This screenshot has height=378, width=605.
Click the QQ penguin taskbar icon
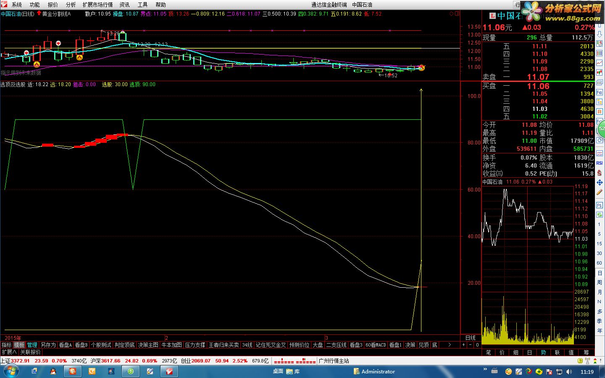pos(53,371)
